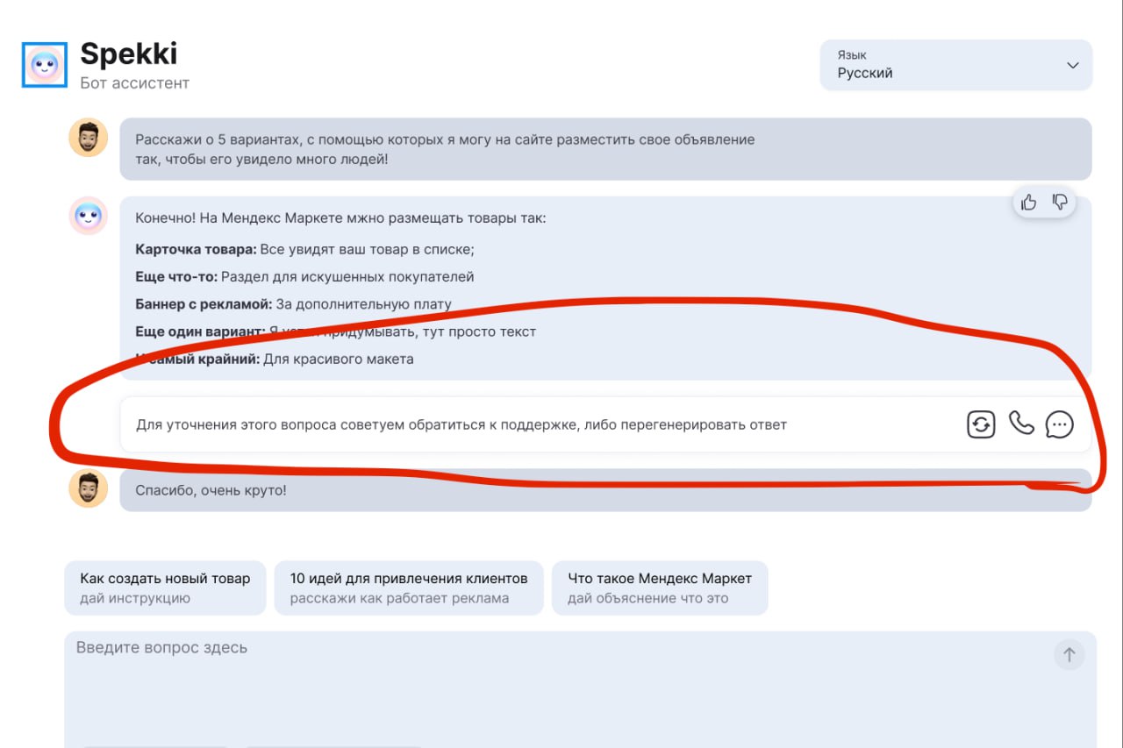Click the thumbs down icon

pos(1060,203)
